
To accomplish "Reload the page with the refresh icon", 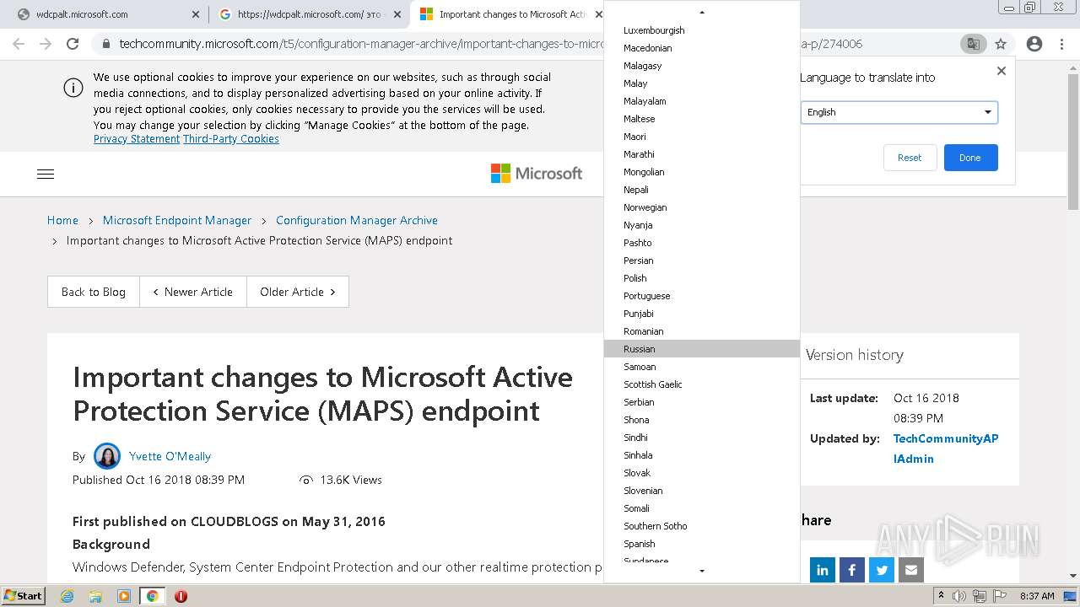I will (73, 44).
